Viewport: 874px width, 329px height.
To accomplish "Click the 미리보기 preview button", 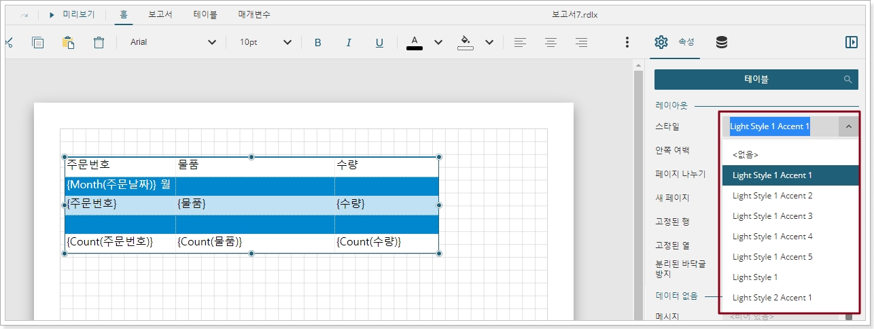I will pyautogui.click(x=72, y=14).
